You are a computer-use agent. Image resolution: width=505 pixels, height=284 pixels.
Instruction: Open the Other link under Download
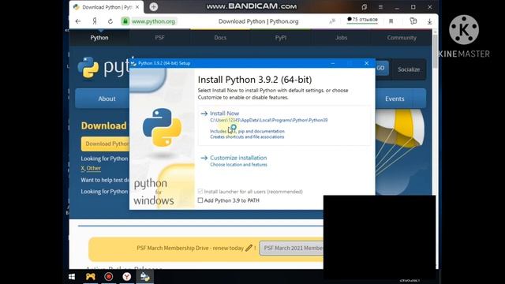pyautogui.click(x=93, y=168)
